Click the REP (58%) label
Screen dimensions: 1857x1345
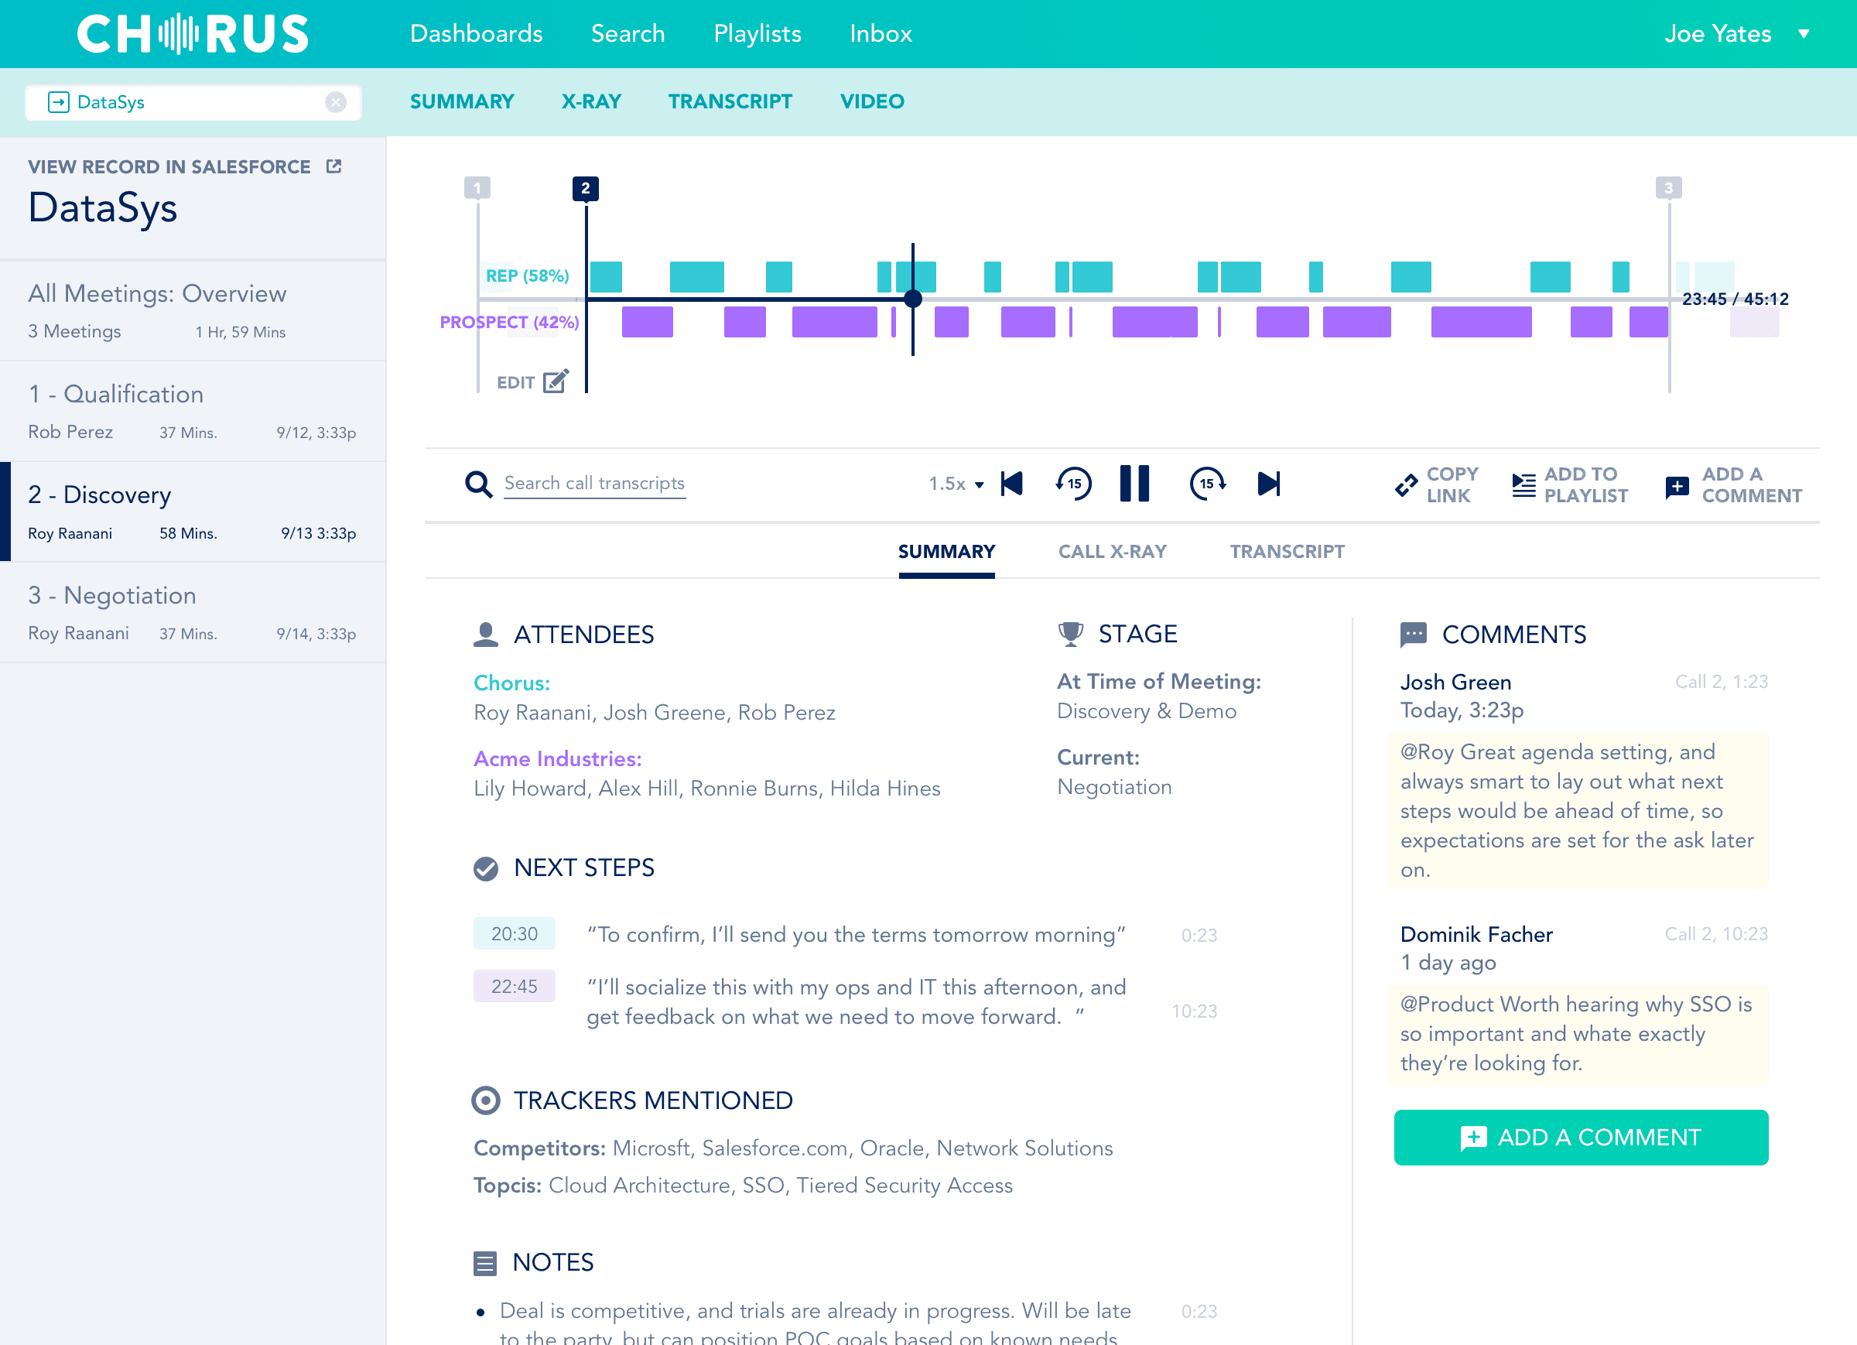coord(527,276)
